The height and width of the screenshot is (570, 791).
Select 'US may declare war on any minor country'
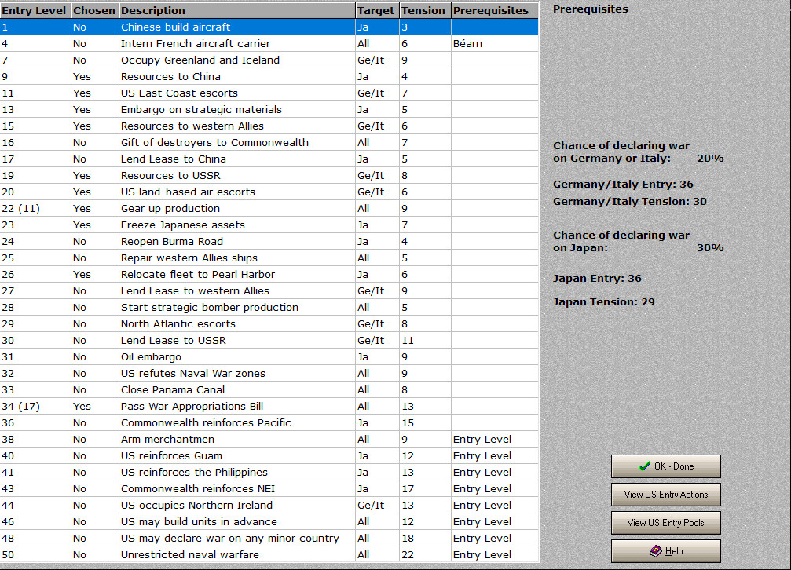pos(269,538)
